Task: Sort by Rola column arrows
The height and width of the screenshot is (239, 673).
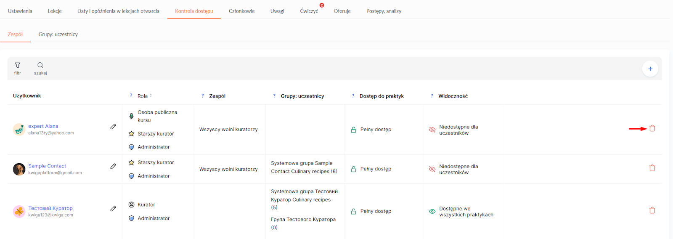Action: pos(151,96)
